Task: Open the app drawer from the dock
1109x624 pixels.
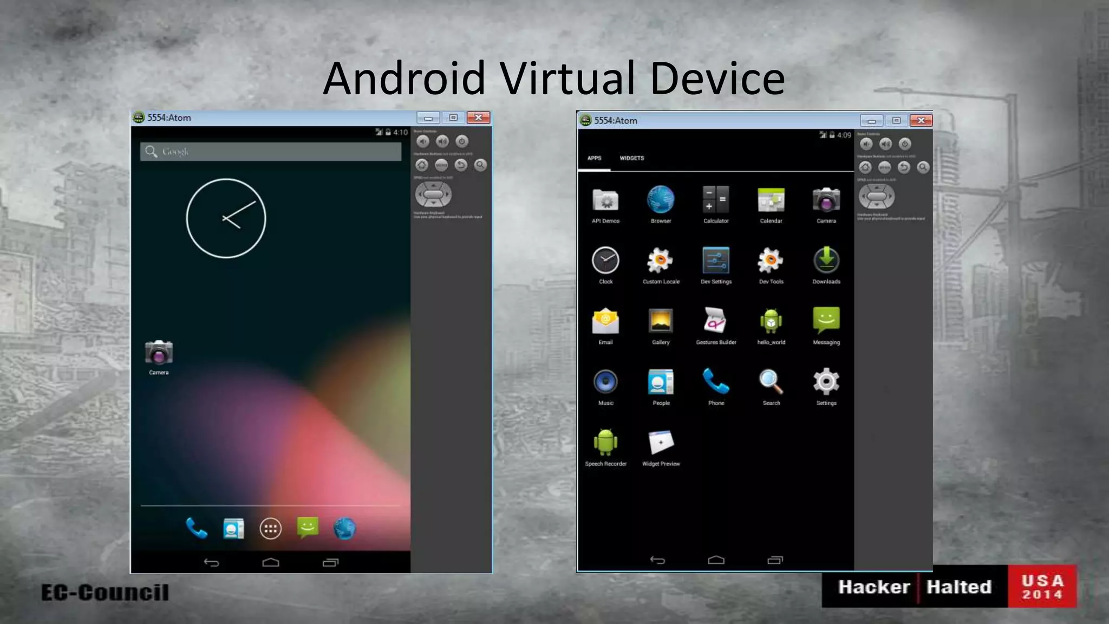Action: tap(270, 529)
